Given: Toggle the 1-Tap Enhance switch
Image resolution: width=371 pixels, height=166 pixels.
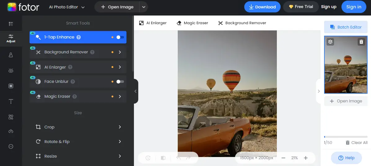Looking at the screenshot, I should pos(120,37).
